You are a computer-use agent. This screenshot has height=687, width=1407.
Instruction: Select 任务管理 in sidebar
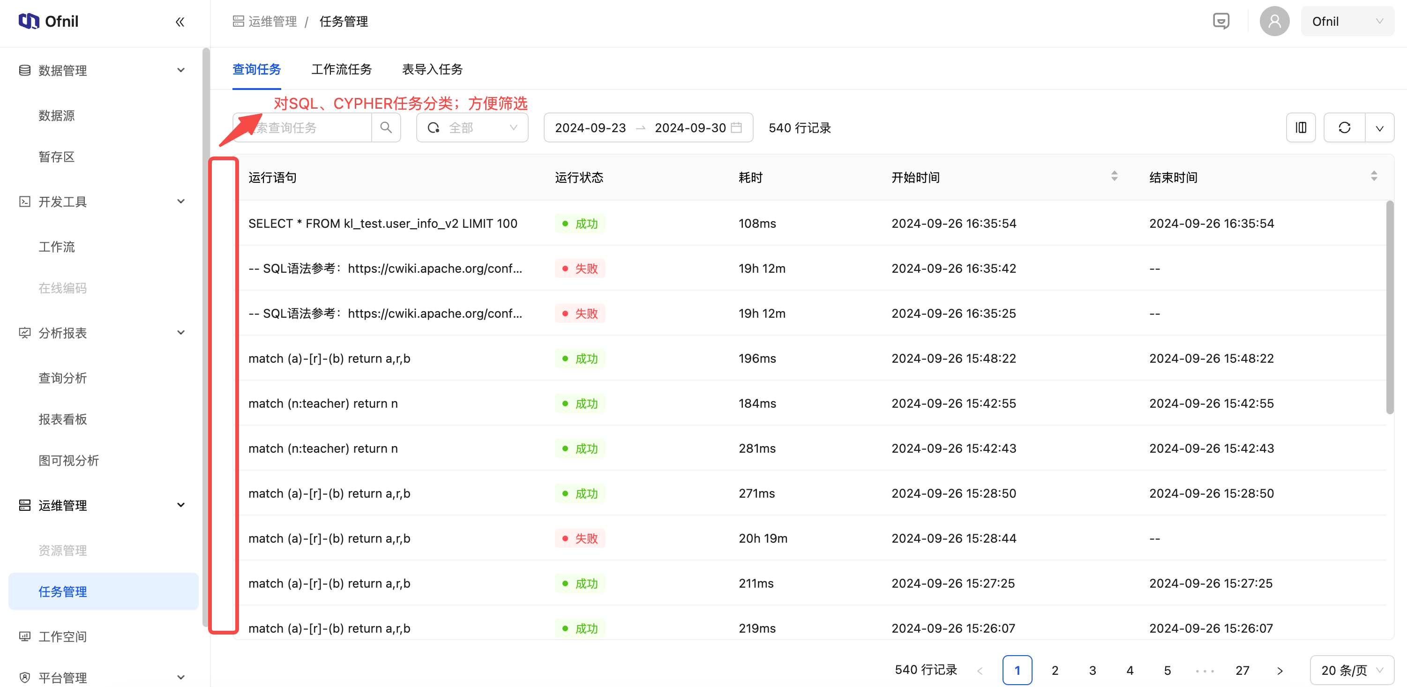(103, 591)
